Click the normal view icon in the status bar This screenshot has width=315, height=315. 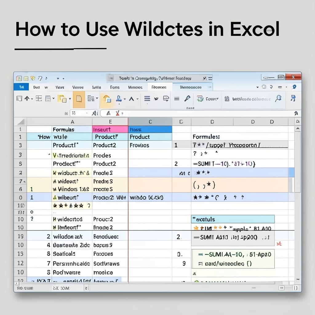pyautogui.click(x=282, y=288)
